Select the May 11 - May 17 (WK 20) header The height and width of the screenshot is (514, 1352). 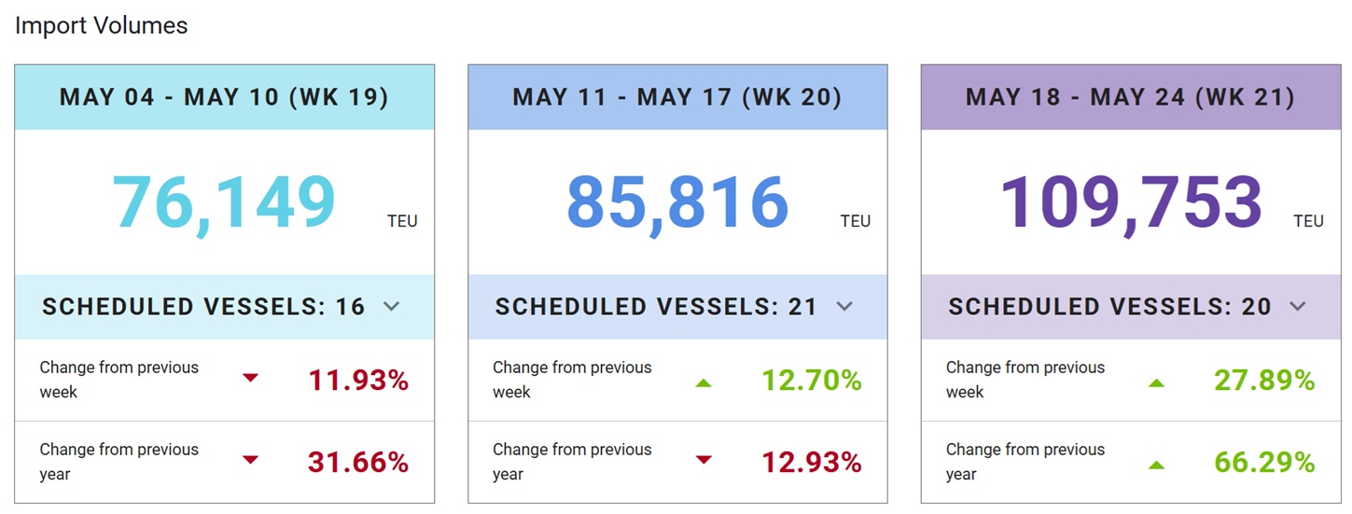click(x=677, y=97)
